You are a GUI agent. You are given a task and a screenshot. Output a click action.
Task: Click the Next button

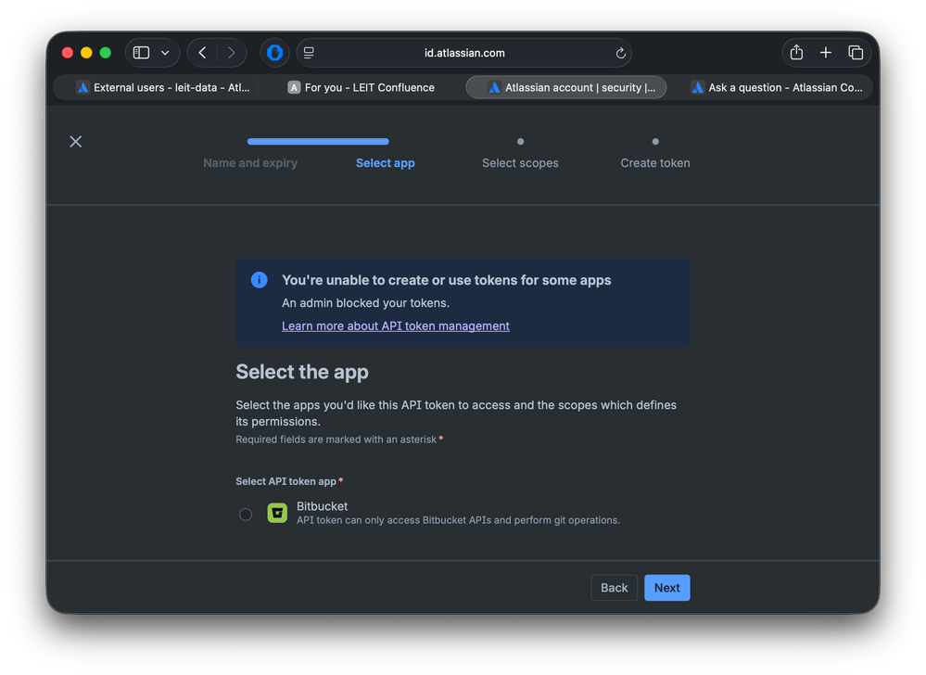point(666,587)
